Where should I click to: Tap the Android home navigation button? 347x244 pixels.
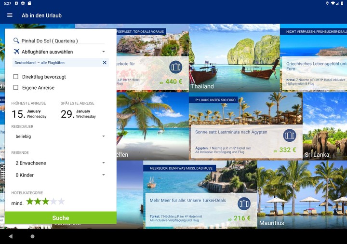click(x=33, y=236)
